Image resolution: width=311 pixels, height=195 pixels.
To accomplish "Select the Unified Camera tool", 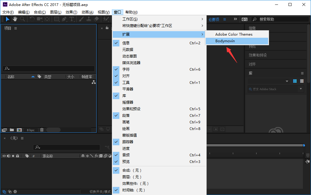I will point(40,19).
